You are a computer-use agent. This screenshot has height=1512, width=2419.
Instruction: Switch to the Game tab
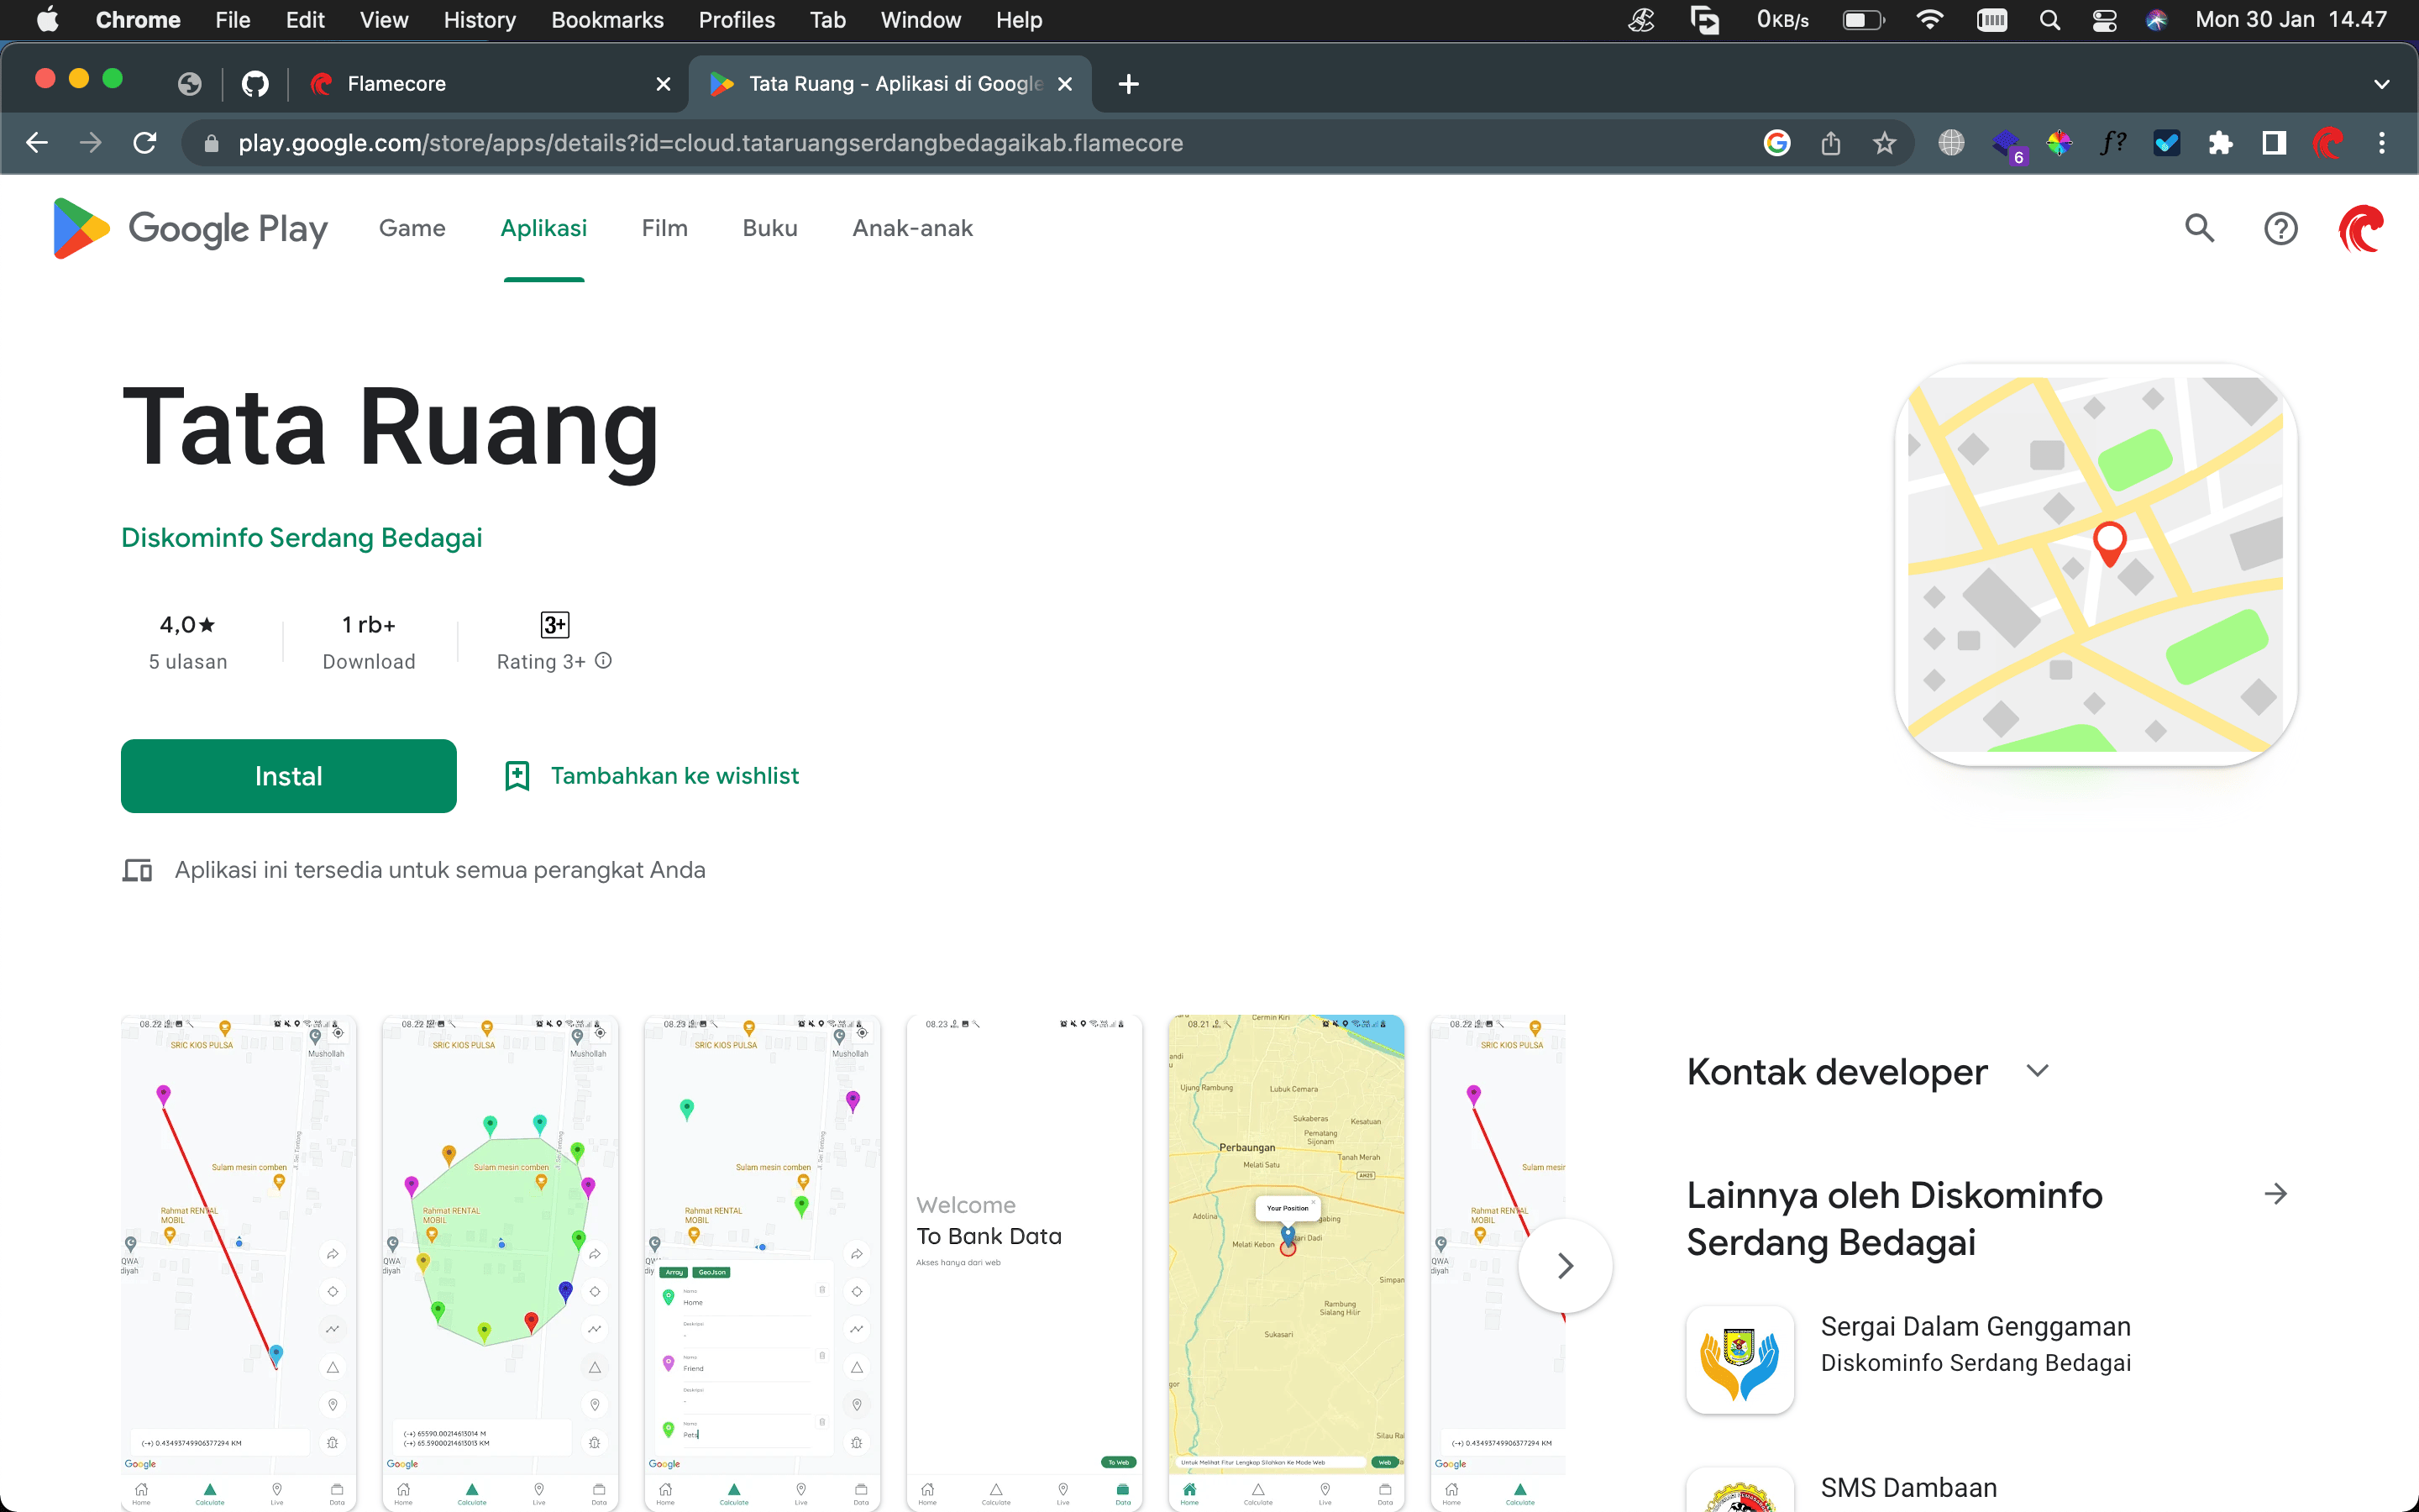[412, 228]
